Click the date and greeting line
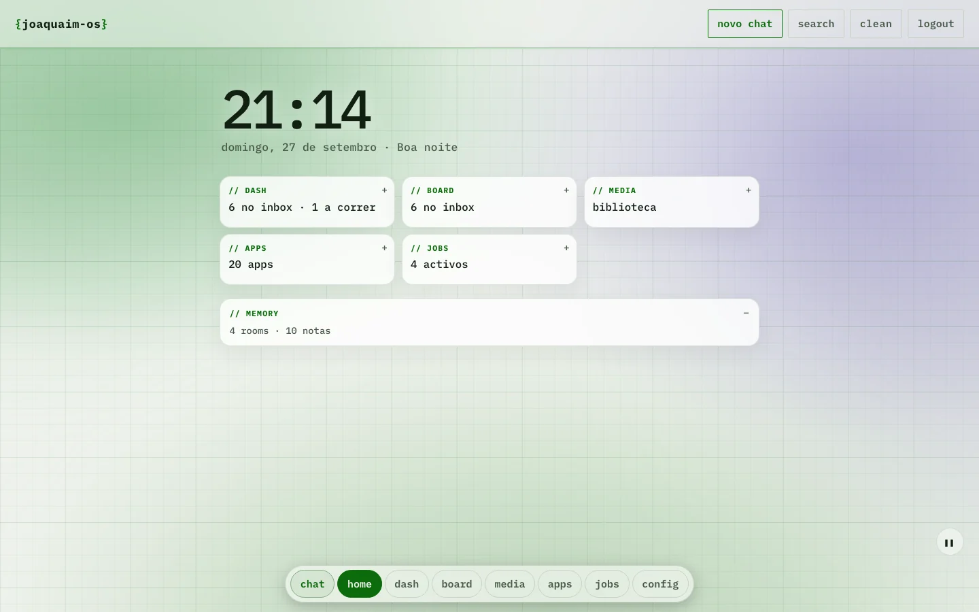979x612 pixels. [x=339, y=148]
